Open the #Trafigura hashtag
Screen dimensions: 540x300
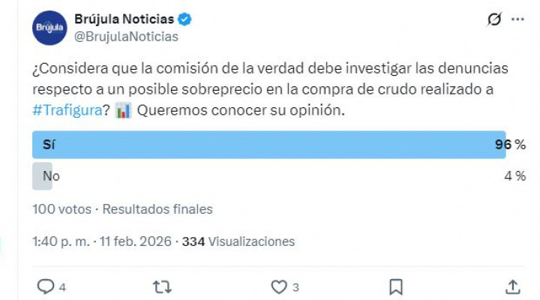click(x=66, y=110)
